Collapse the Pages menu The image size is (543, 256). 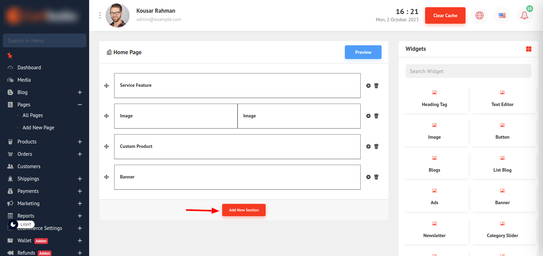(x=80, y=105)
